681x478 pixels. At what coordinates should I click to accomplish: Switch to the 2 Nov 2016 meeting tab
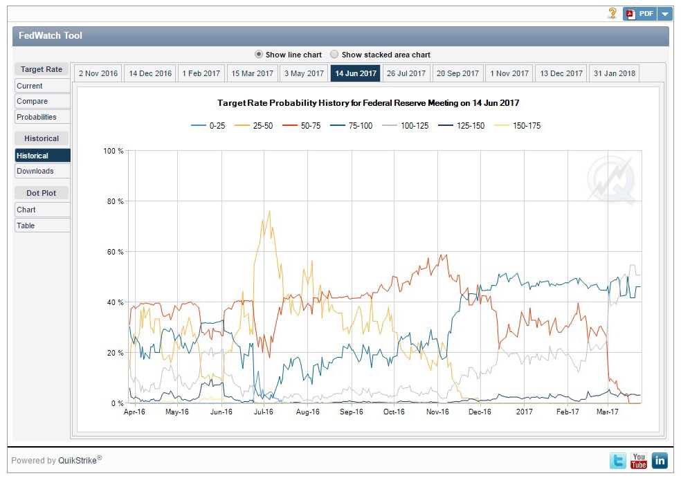click(x=98, y=73)
